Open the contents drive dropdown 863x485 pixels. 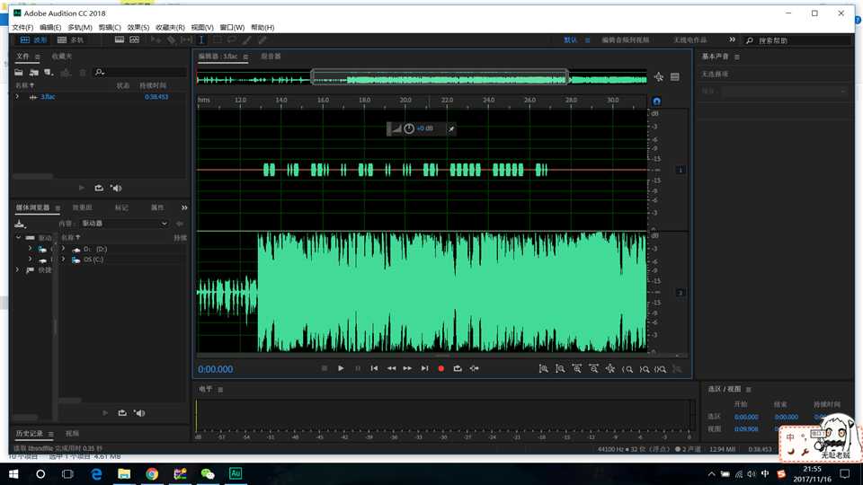124,224
